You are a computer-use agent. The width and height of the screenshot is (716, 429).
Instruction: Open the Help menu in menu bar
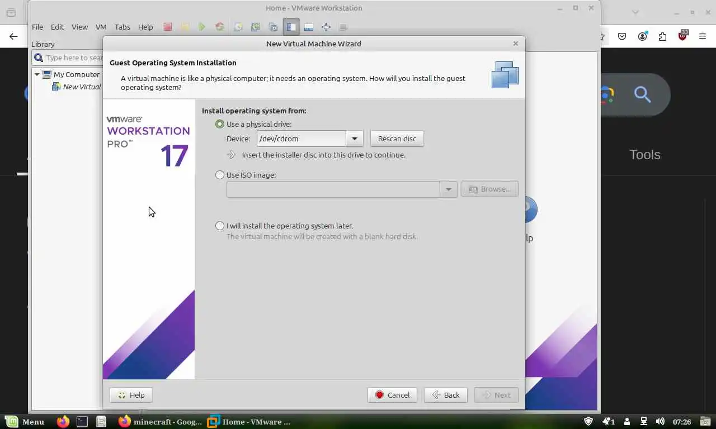[x=145, y=27]
